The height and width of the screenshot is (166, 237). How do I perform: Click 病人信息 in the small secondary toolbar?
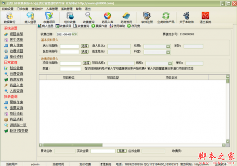(45, 26)
